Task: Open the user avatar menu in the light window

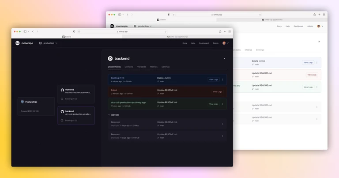Action: (x=320, y=26)
